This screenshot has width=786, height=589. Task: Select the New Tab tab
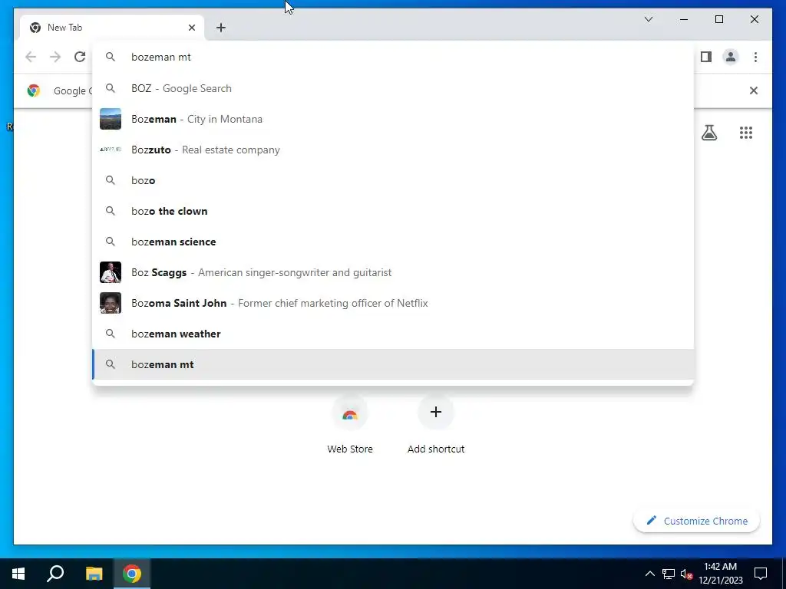[112, 28]
